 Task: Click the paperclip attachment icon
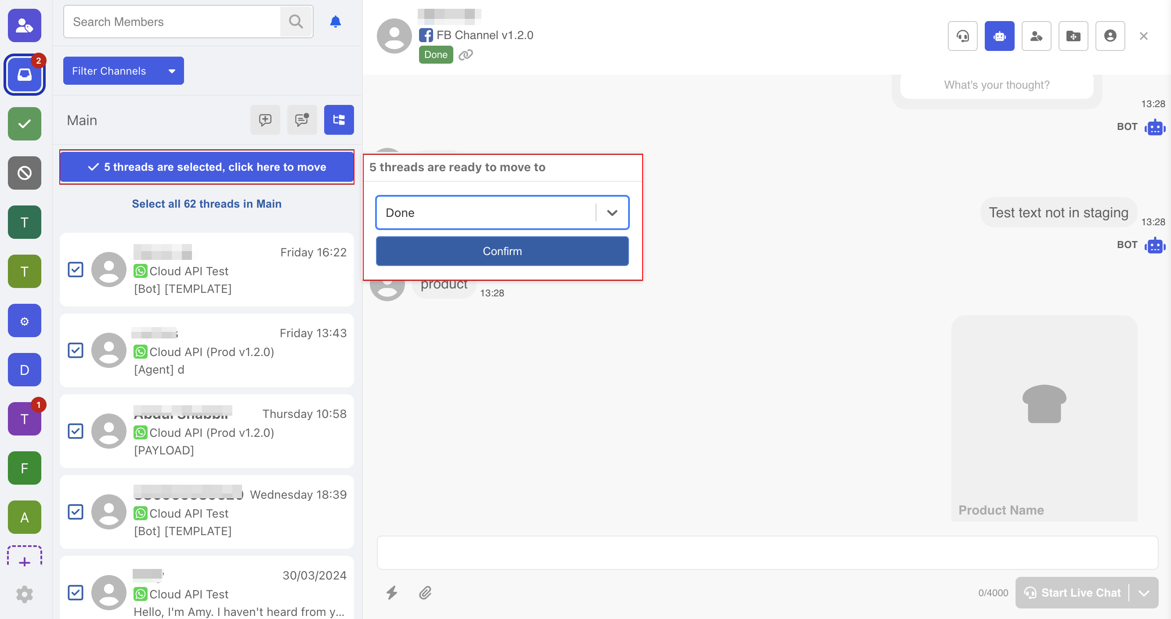coord(425,592)
